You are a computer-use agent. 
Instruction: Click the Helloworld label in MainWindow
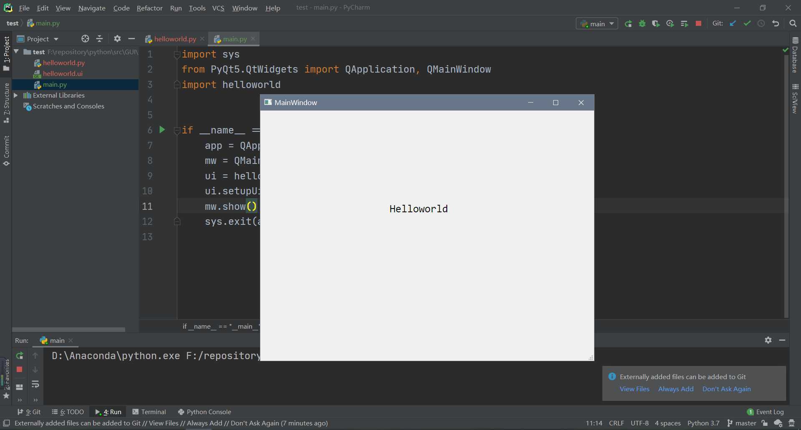point(418,209)
